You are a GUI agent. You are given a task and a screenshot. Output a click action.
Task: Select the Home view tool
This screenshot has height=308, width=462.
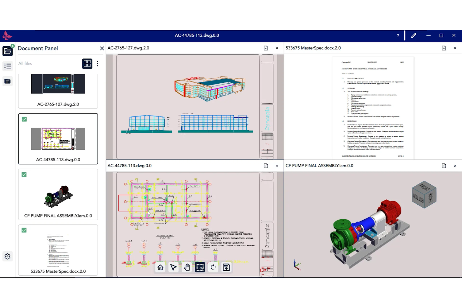(x=160, y=267)
